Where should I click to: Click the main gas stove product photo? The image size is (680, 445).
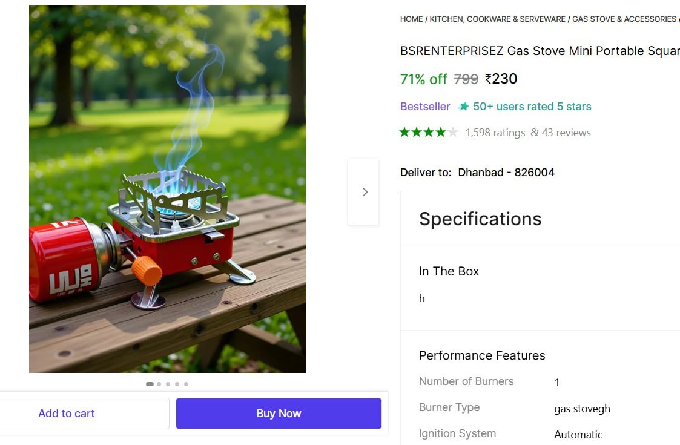pyautogui.click(x=167, y=188)
